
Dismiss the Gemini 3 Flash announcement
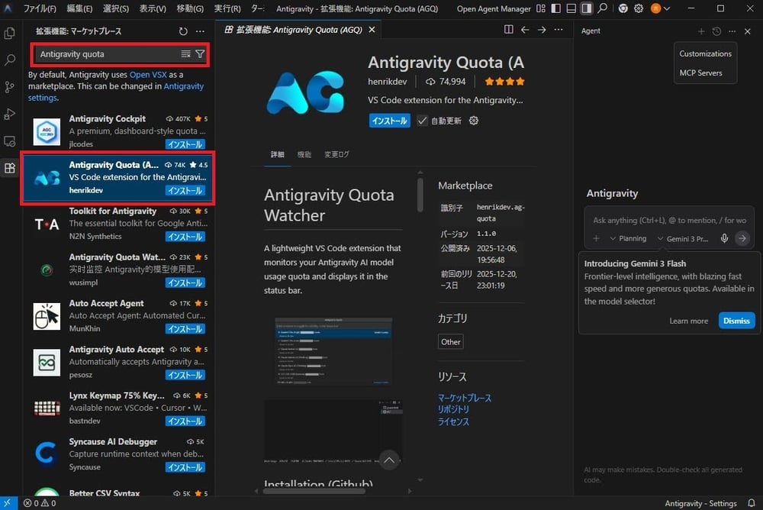click(x=736, y=321)
